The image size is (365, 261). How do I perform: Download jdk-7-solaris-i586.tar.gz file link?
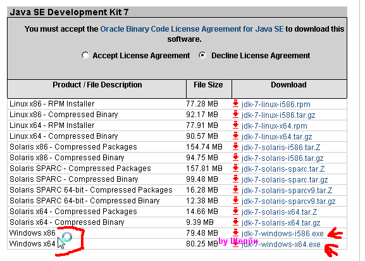282,158
